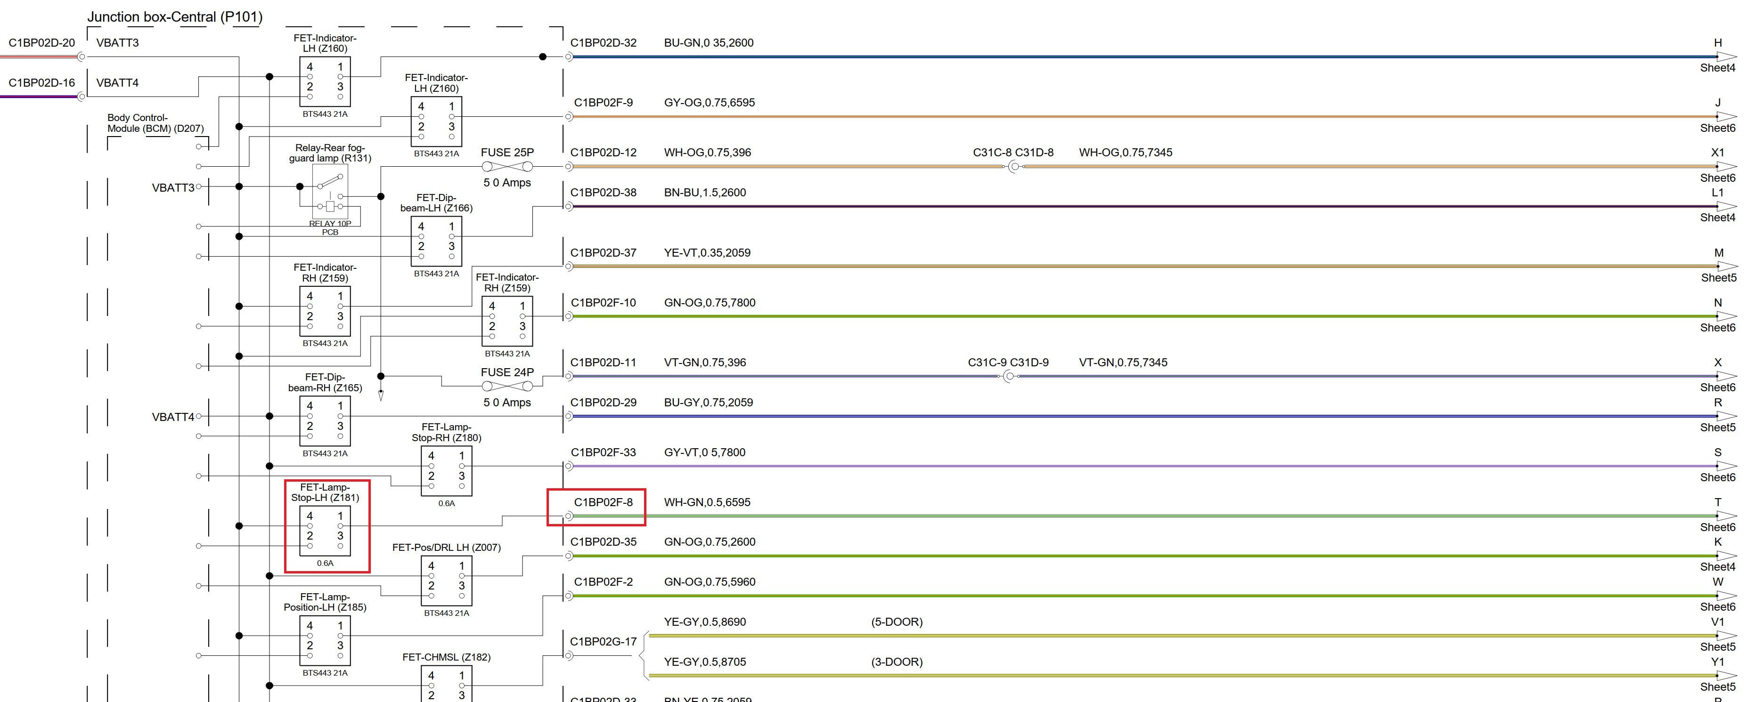Image resolution: width=1764 pixels, height=702 pixels.
Task: Click the Junction box-Central (P101) title
Action: coord(175,17)
